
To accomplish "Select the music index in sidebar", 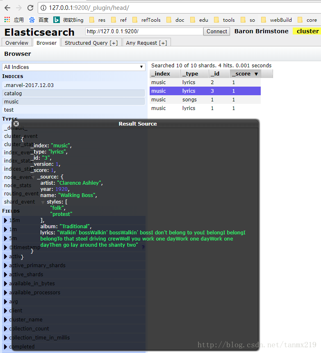I will tap(74, 101).
